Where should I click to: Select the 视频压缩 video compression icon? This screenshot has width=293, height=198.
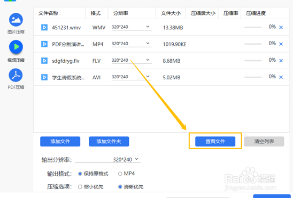click(x=16, y=47)
